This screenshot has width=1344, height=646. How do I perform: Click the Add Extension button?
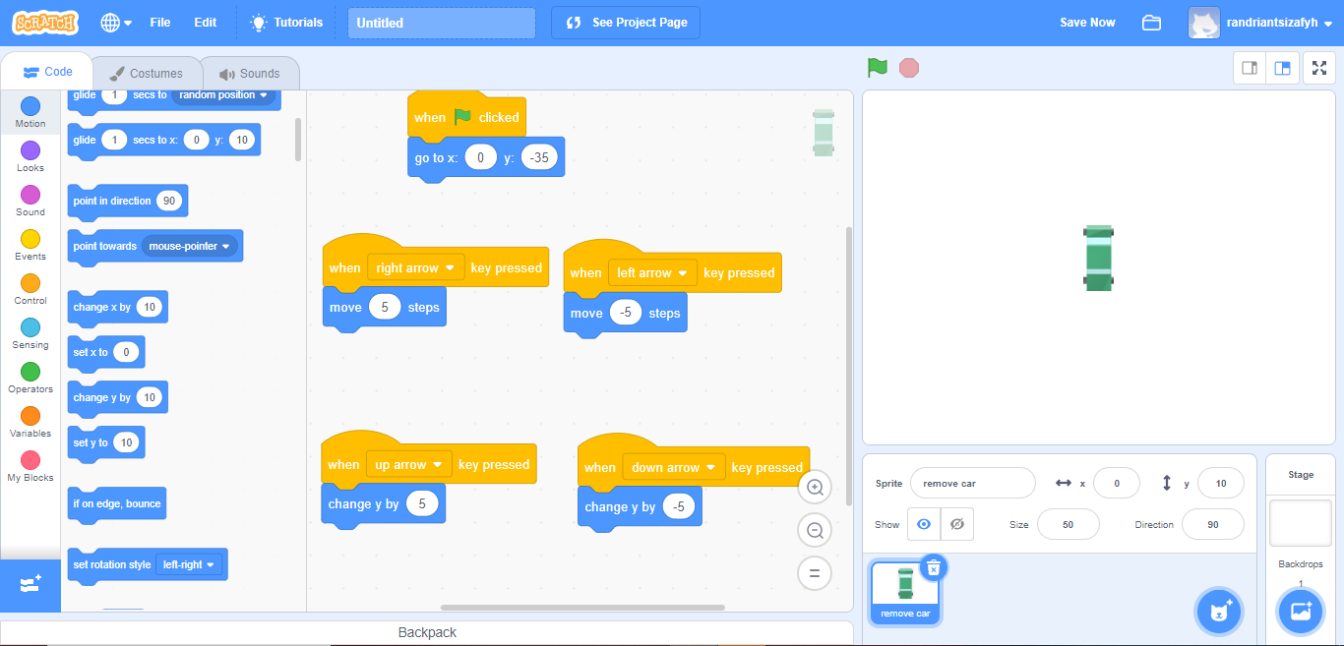[31, 584]
